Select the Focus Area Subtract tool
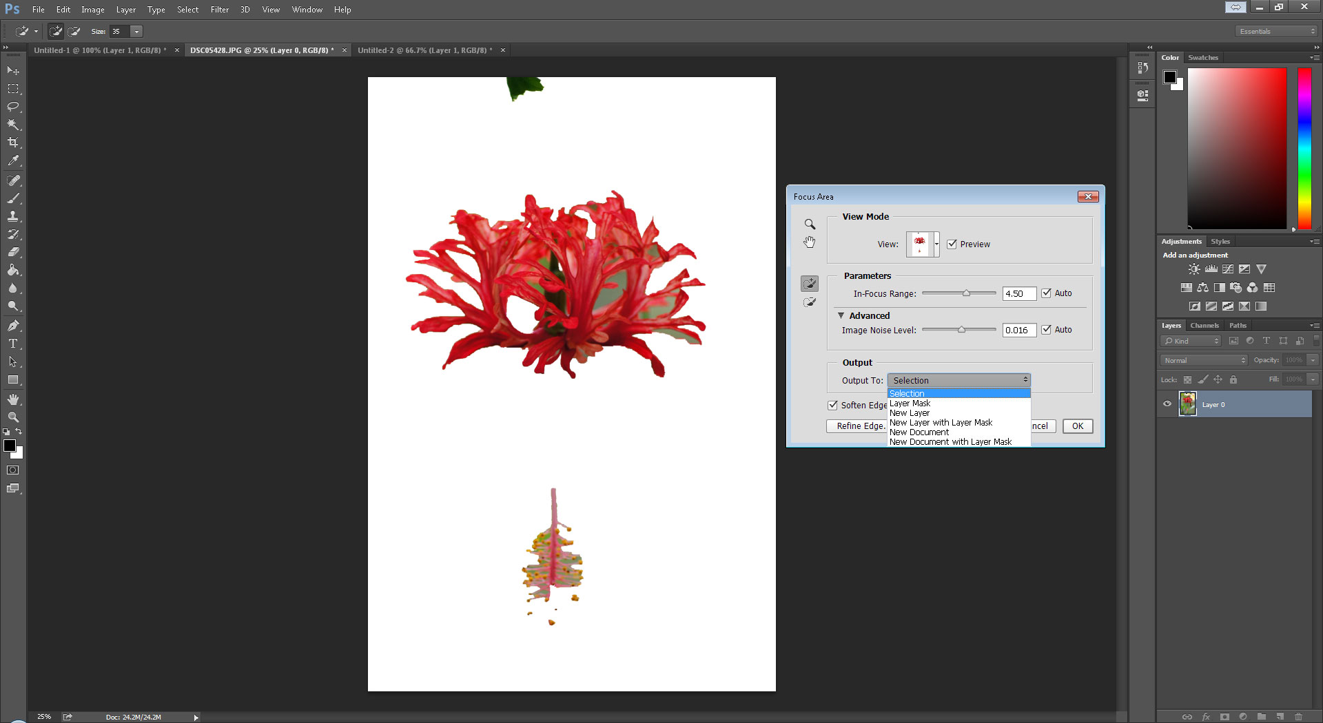 pos(810,302)
